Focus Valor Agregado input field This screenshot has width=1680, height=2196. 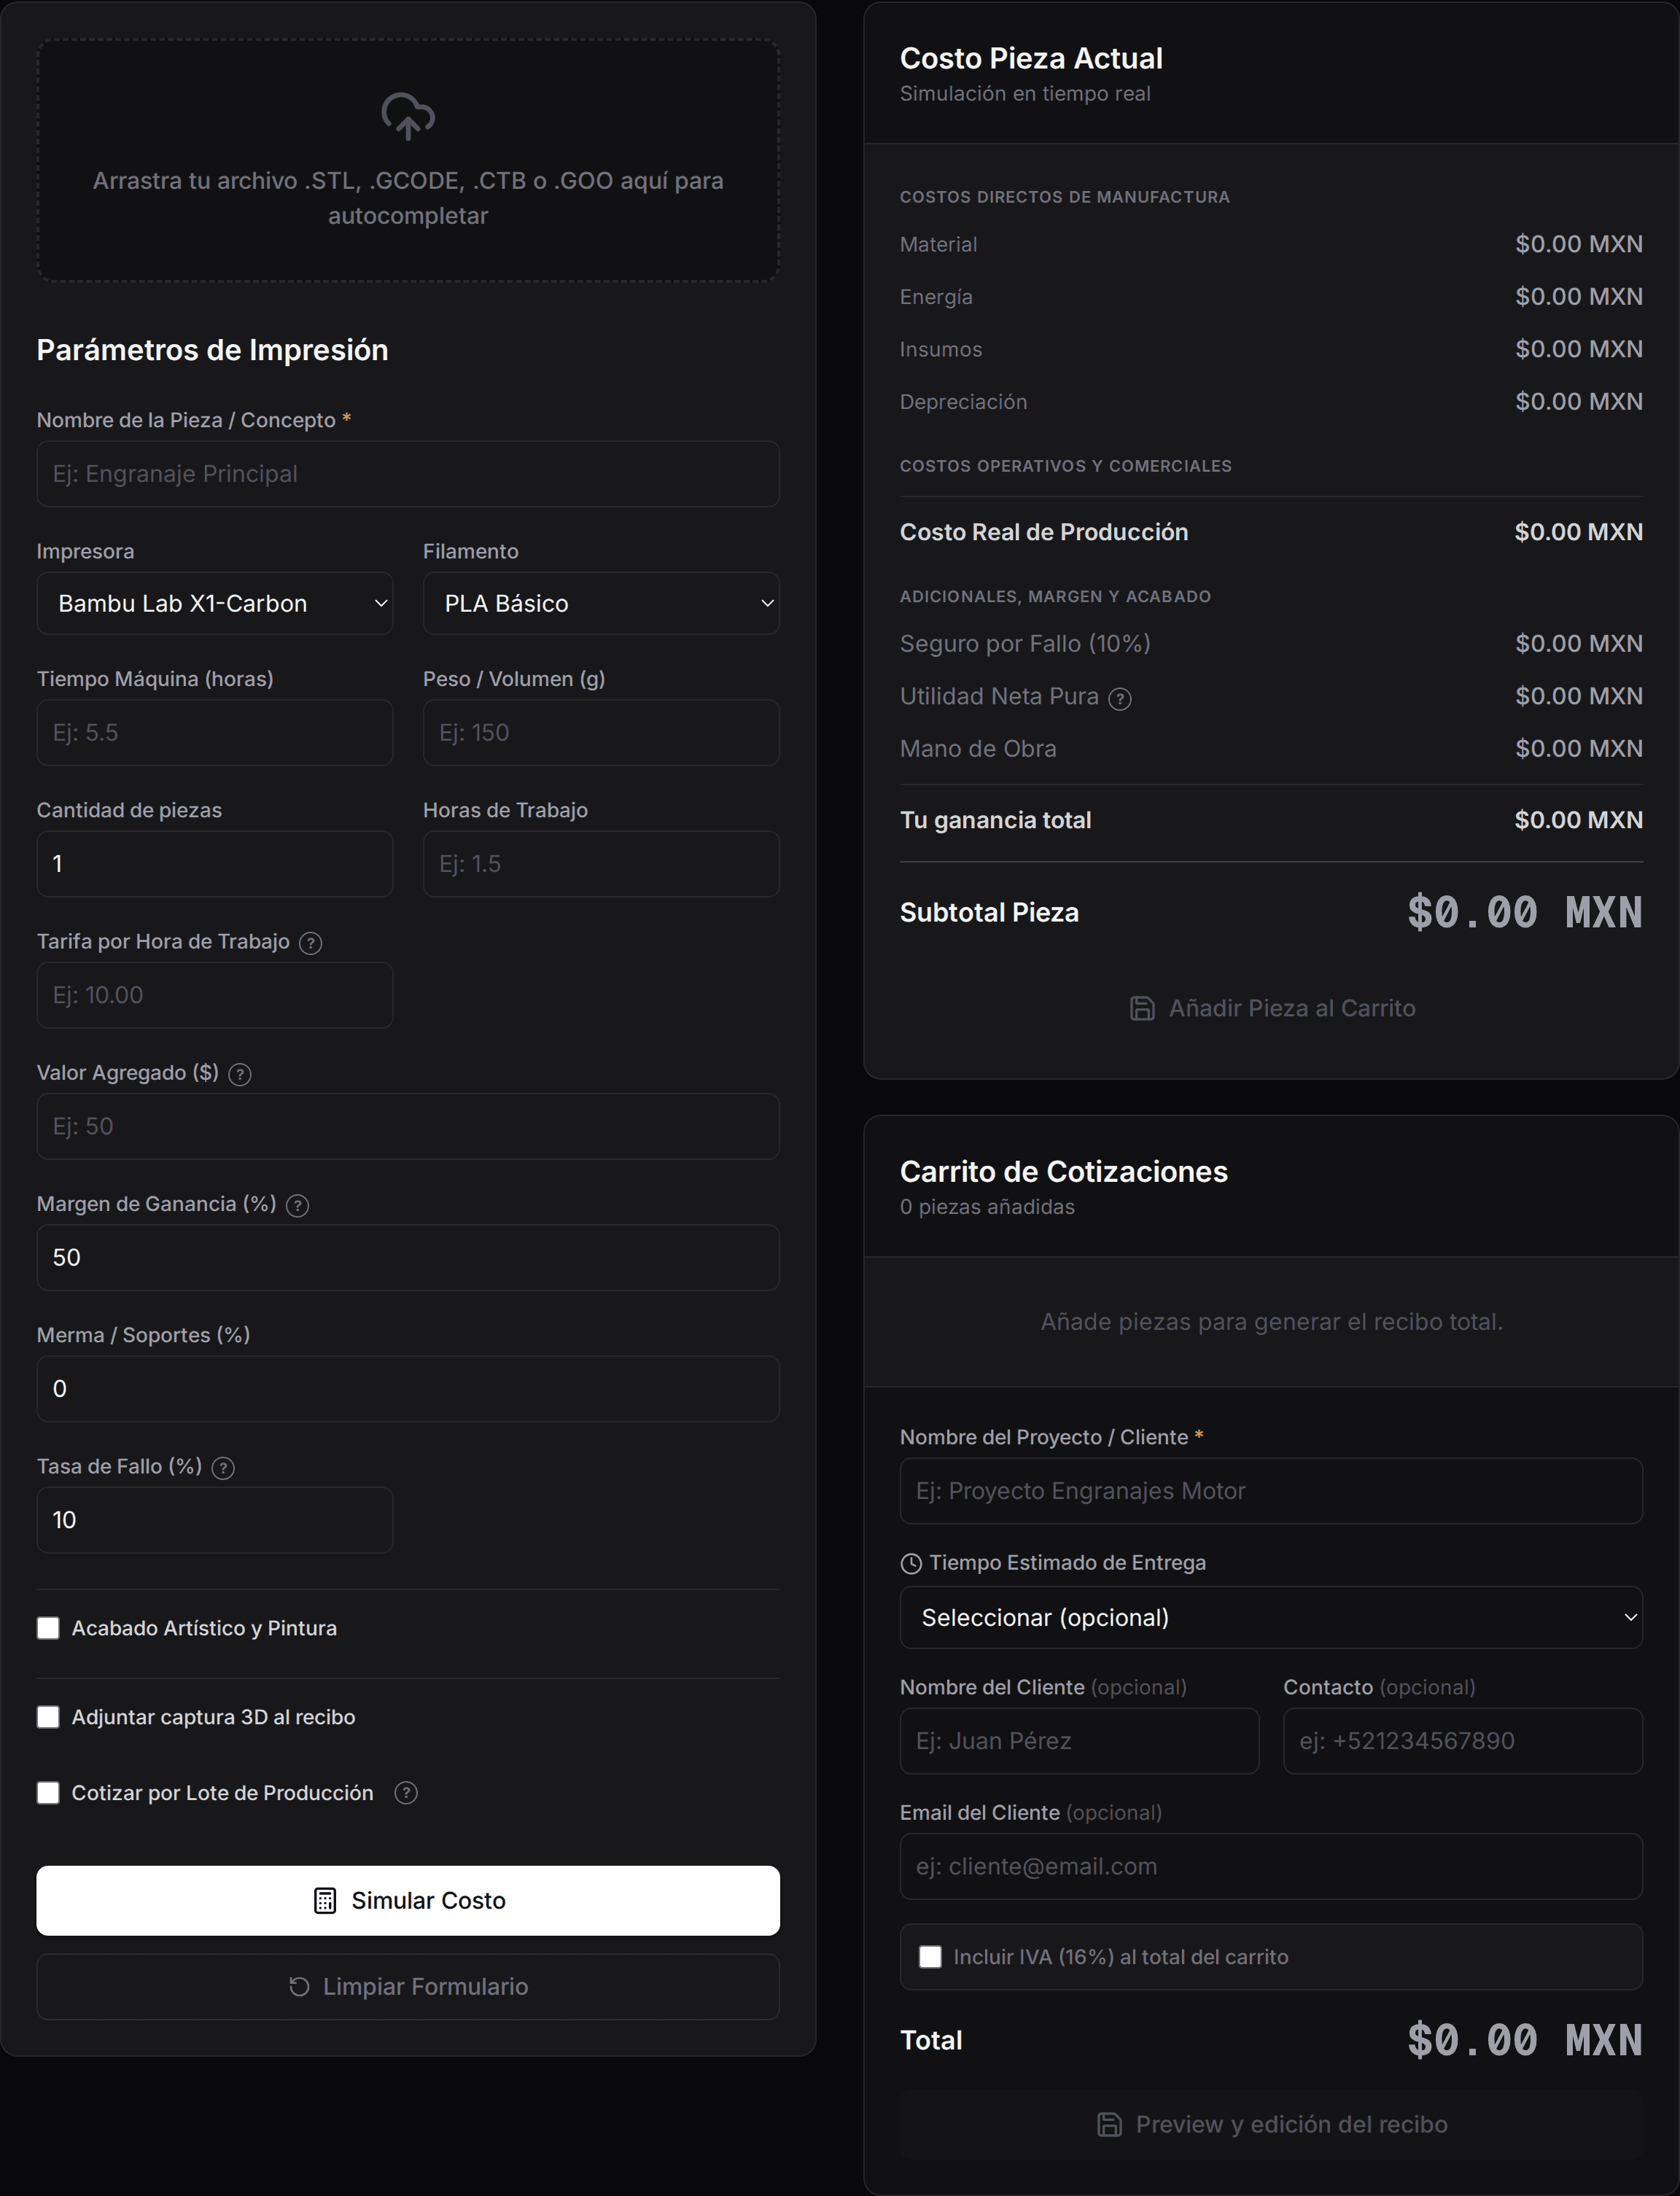pos(408,1126)
